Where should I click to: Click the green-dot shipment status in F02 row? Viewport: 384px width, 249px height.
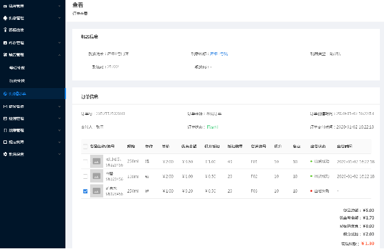click(319, 176)
